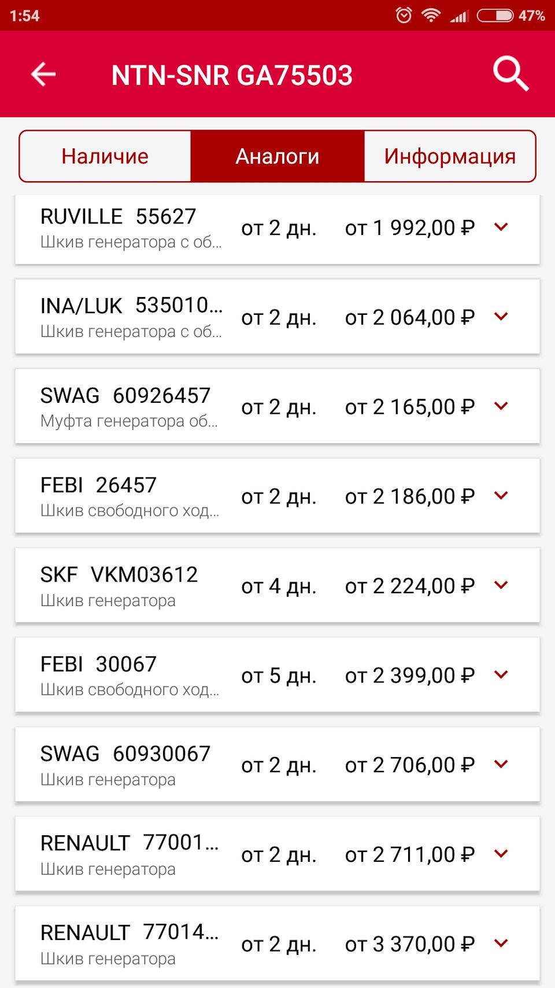The height and width of the screenshot is (988, 555).
Task: Open the Информация tab
Action: [x=450, y=156]
